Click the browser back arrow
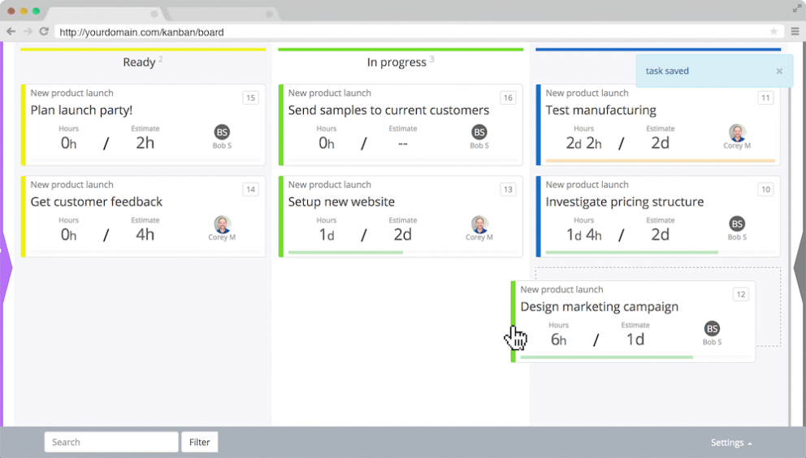The height and width of the screenshot is (458, 806). point(11,32)
